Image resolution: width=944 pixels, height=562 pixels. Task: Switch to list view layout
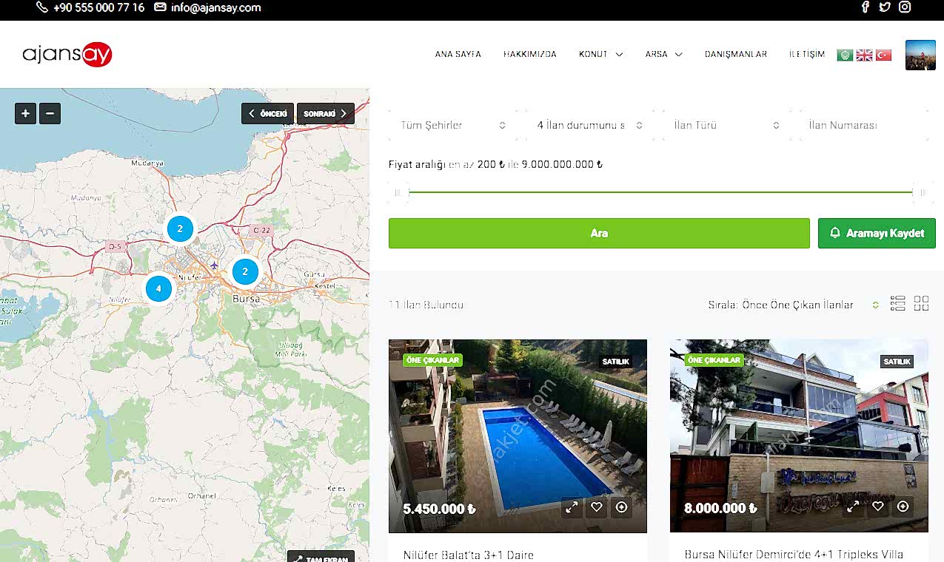[x=897, y=303]
